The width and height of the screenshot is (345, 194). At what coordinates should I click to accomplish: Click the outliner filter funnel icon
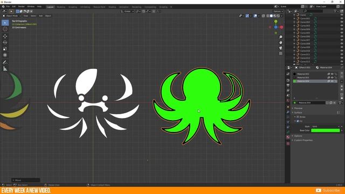335,11
